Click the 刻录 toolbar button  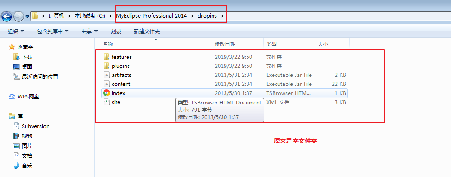(x=116, y=31)
